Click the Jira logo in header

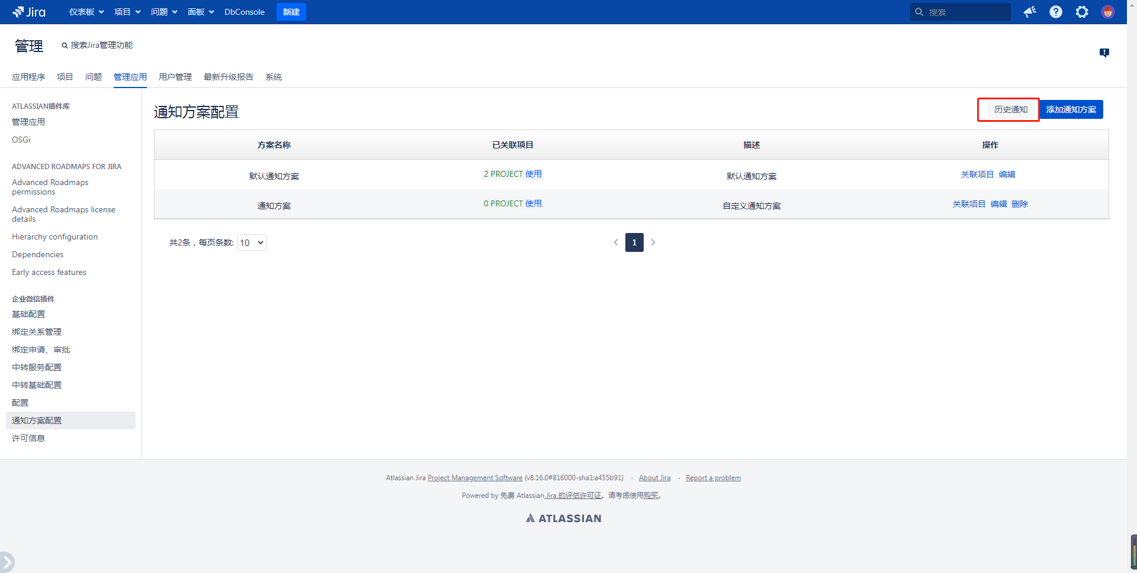click(29, 12)
